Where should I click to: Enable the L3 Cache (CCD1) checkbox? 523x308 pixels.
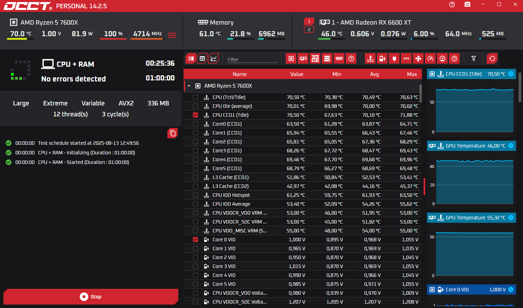195,177
